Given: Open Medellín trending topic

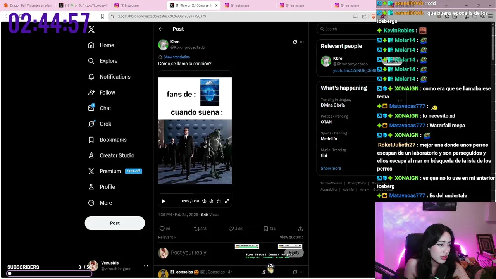Looking at the screenshot, I should tap(329, 139).
